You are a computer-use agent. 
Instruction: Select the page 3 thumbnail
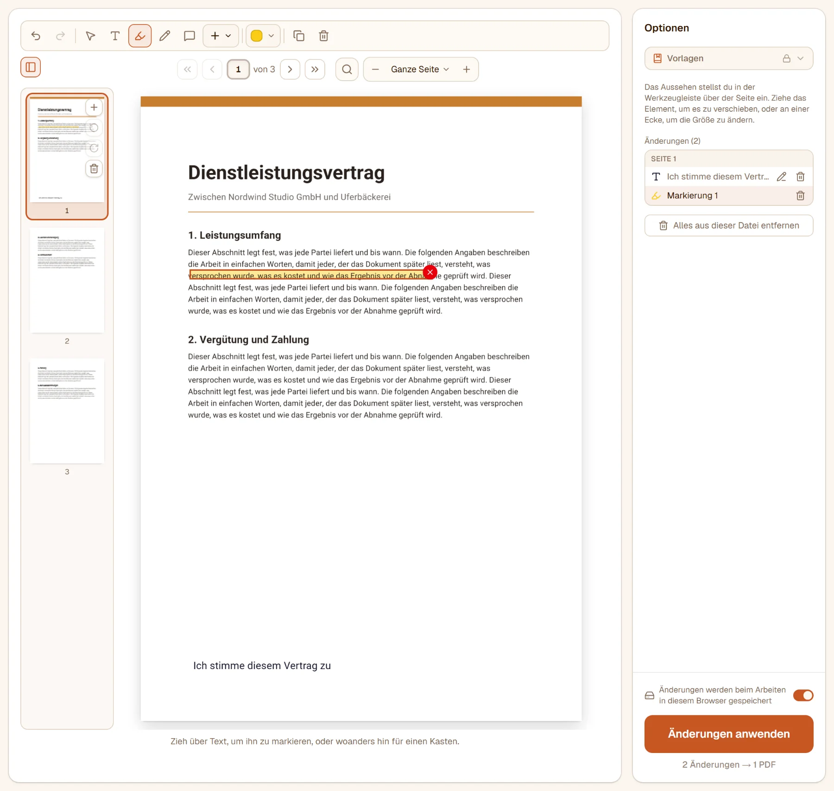(x=67, y=411)
